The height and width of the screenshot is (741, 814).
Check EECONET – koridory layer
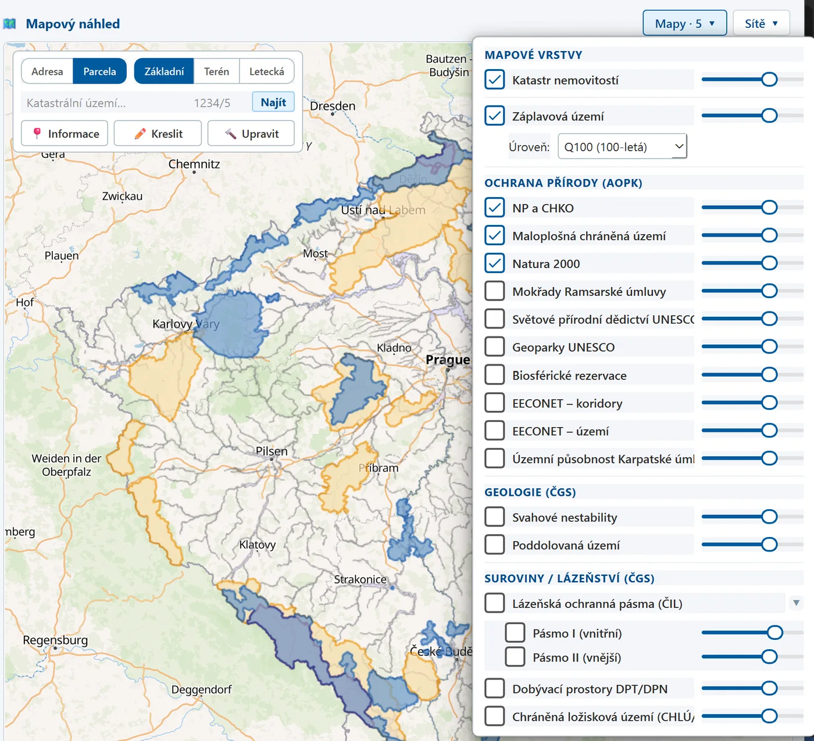(x=495, y=403)
